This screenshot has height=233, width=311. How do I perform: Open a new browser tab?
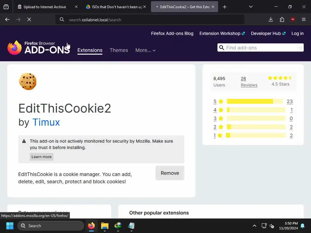[224, 7]
